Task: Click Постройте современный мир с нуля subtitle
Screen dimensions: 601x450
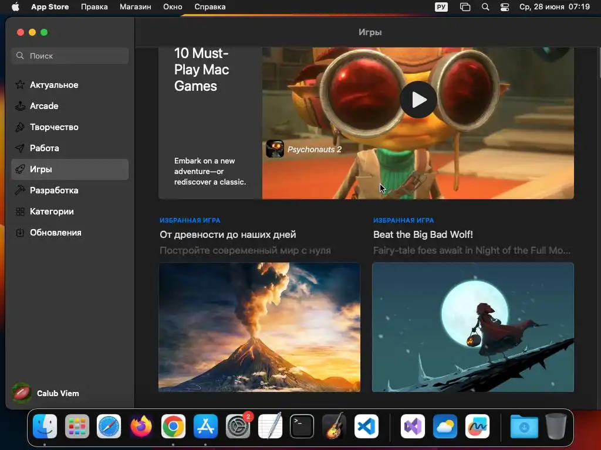Action: (x=245, y=251)
